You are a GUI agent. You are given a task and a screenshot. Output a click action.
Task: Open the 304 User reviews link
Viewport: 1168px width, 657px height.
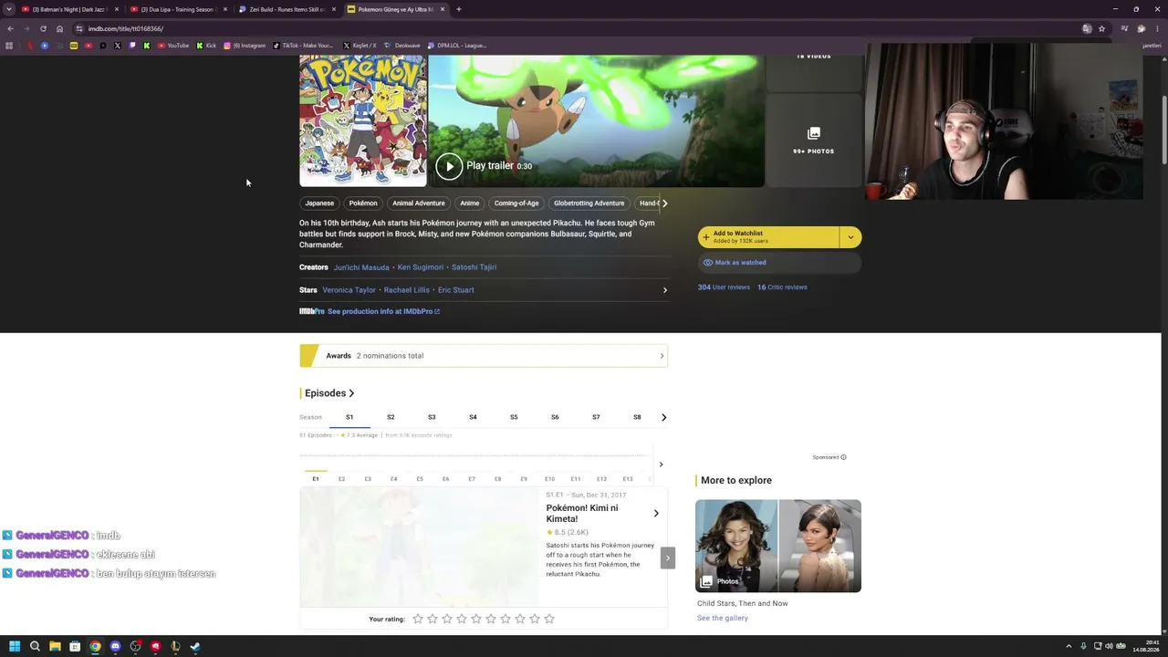coord(724,287)
